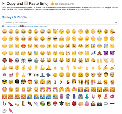Screen dimensions: 122x114
Task: Select the sunglasses face emoji
Action: coord(55,39)
